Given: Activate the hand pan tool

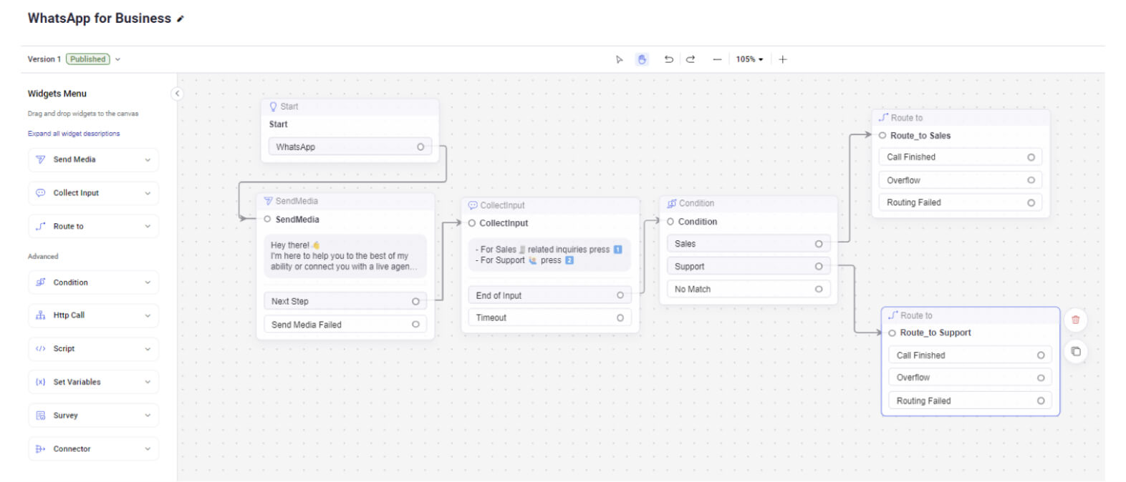Looking at the screenshot, I should click(642, 59).
